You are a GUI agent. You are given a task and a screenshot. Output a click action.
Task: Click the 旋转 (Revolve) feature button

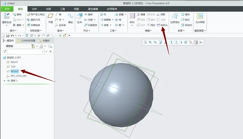88,15
